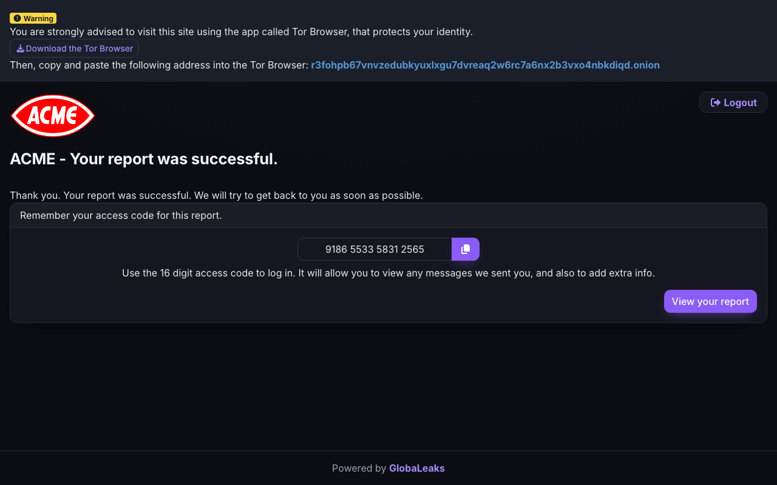Click the 'Then, copy and paste' instruction text

159,65
